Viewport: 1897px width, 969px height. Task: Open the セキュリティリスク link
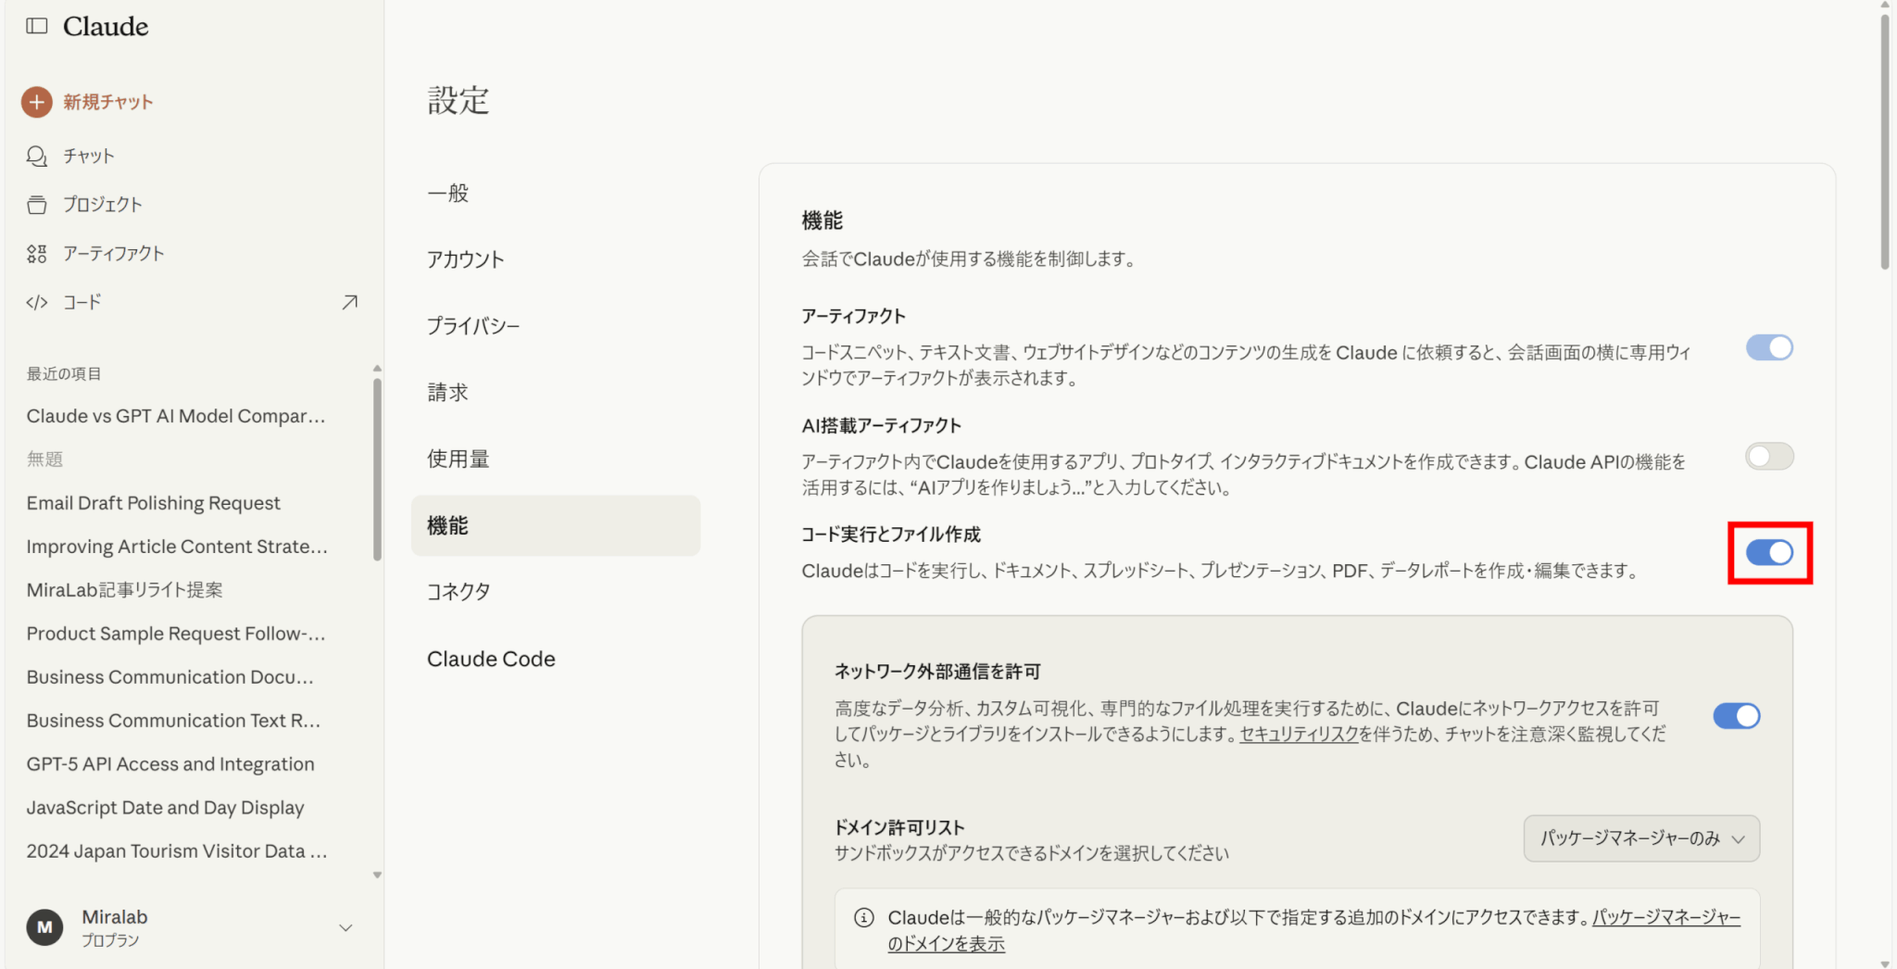click(x=1299, y=735)
